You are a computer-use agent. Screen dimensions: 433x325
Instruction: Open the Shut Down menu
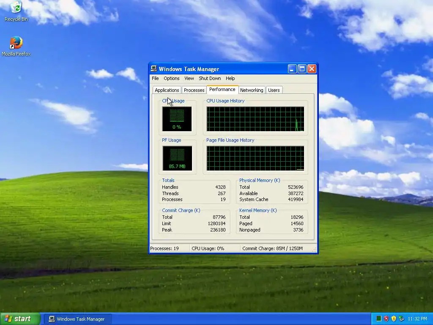point(210,78)
